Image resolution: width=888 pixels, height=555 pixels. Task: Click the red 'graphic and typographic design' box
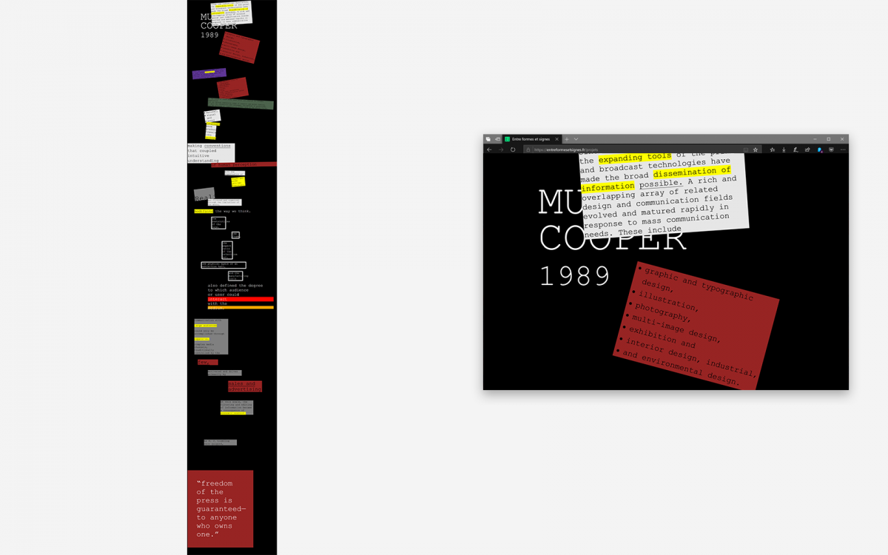[x=696, y=326]
